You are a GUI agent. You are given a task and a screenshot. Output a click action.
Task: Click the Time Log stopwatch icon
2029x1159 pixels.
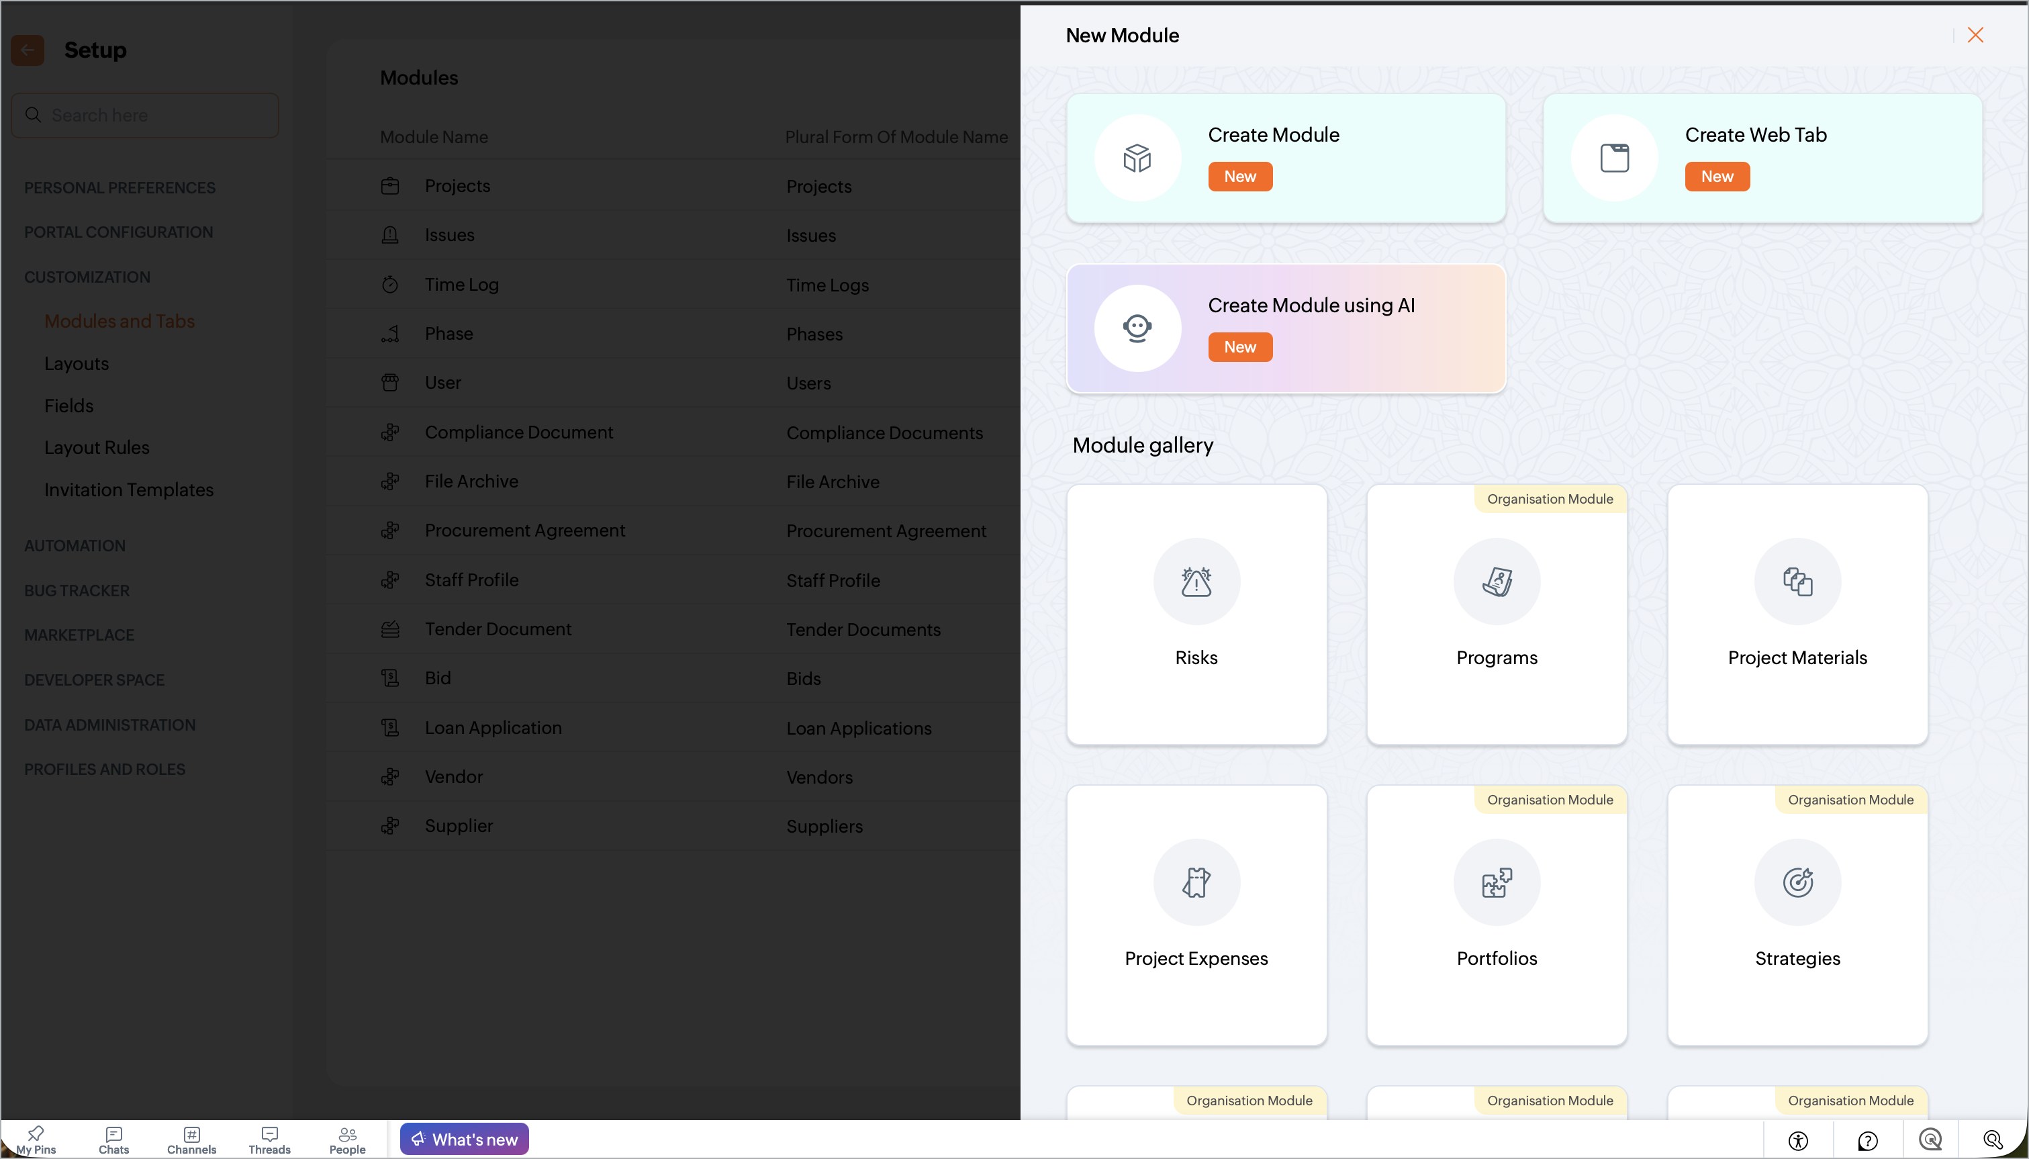coord(390,284)
